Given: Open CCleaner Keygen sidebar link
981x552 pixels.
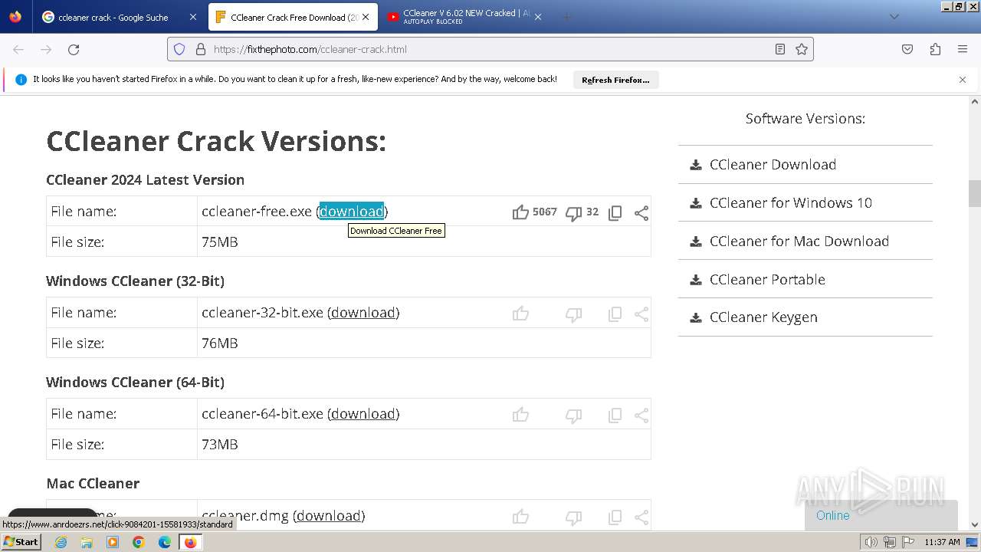Looking at the screenshot, I should [763, 317].
